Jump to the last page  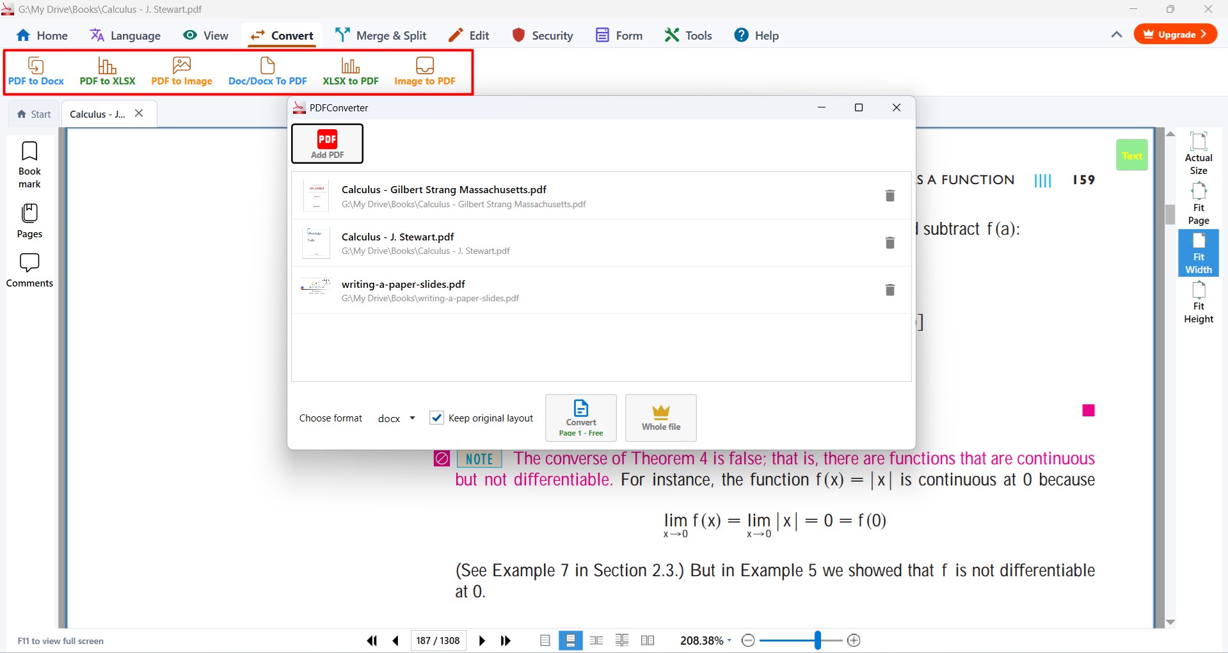506,641
